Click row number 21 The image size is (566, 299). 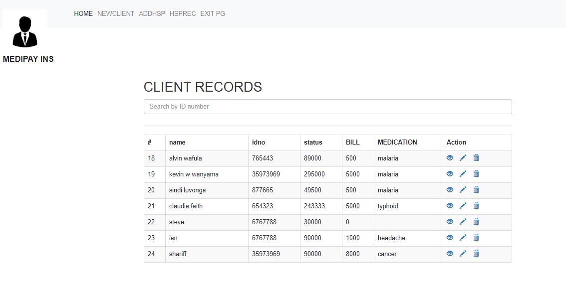click(151, 206)
